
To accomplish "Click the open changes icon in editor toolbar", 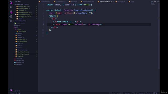I will [152, 2].
